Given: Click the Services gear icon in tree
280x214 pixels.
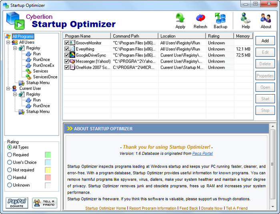Looking at the screenshot, I should [28, 71].
